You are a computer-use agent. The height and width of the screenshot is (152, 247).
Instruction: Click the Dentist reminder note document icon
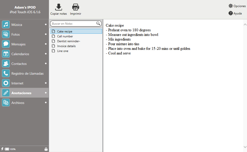click(x=53, y=41)
